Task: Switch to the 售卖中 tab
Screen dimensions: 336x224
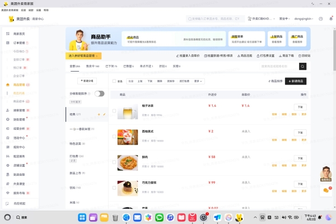Action: [92, 66]
